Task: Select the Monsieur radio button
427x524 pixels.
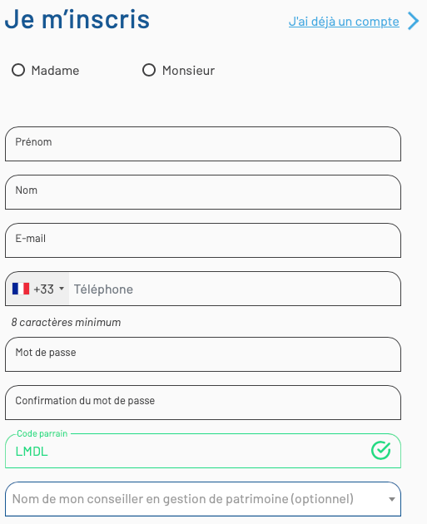Action: pyautogui.click(x=149, y=70)
